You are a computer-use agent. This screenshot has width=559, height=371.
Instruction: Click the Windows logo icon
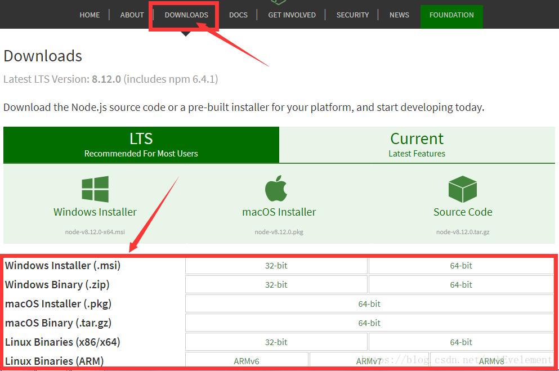click(x=95, y=189)
